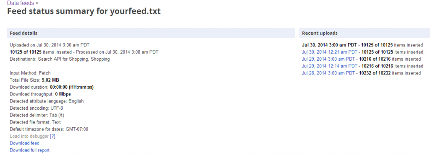Click the Download full report link
Screen dimensions: 430x157
point(30,150)
